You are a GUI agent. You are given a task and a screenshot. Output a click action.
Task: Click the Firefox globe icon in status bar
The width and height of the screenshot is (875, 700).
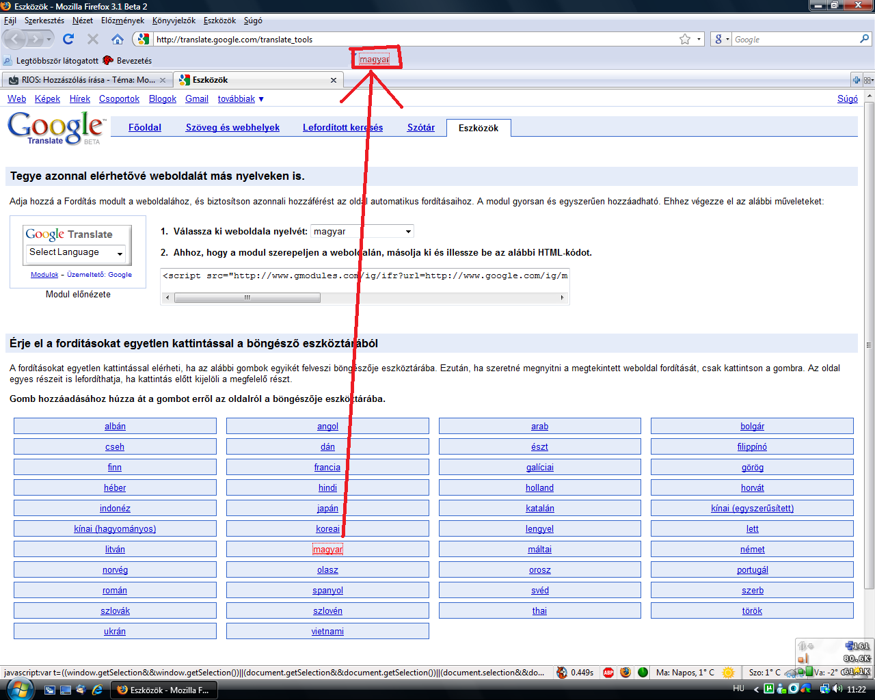point(625,672)
